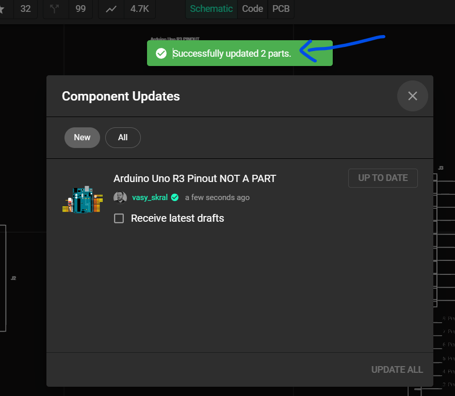Click the fork count 99
The height and width of the screenshot is (396, 455).
(80, 9)
